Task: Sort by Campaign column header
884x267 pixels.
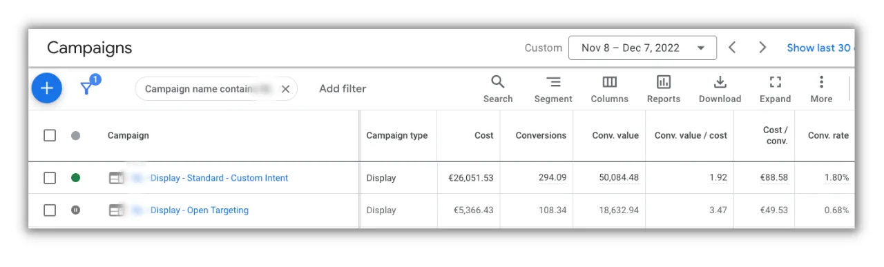Action: coord(128,136)
